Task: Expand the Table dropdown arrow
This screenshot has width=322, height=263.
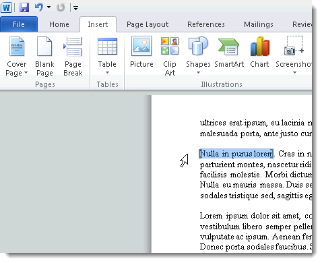Action: (x=107, y=73)
